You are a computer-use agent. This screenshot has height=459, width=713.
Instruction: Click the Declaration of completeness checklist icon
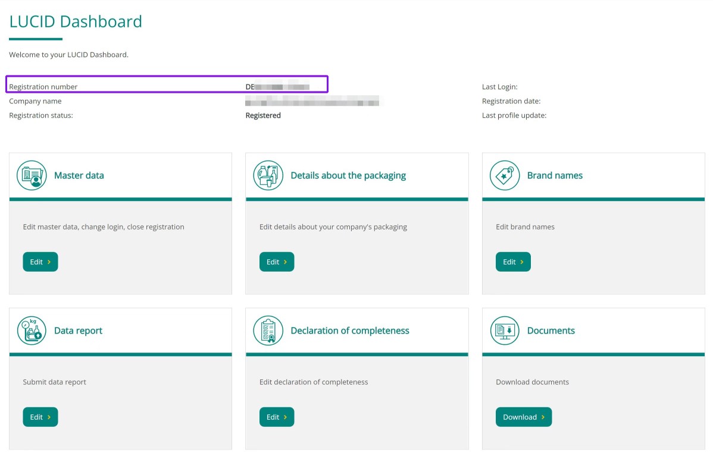(x=268, y=331)
